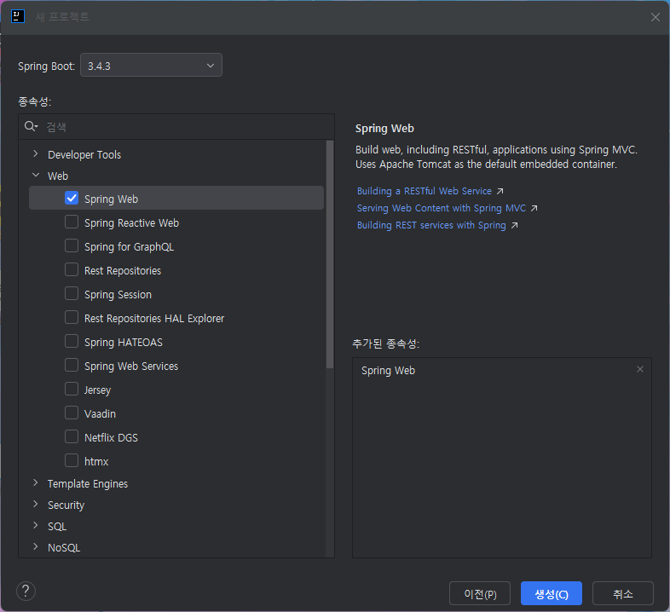Click the IntelliJ IDEA logo icon
This screenshot has height=612, width=670.
click(18, 17)
